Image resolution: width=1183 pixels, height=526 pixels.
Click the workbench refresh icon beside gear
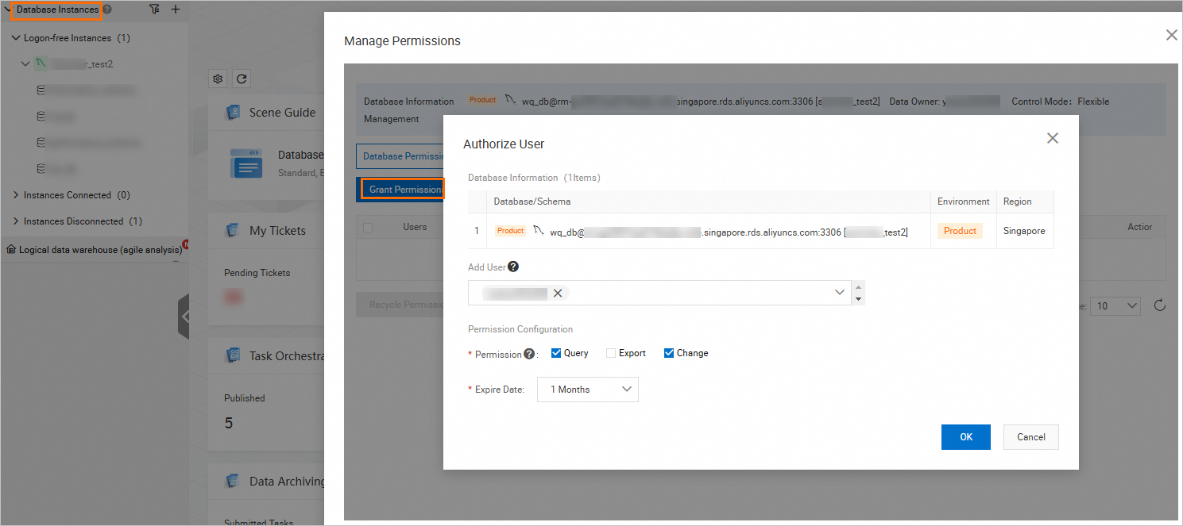pyautogui.click(x=242, y=79)
